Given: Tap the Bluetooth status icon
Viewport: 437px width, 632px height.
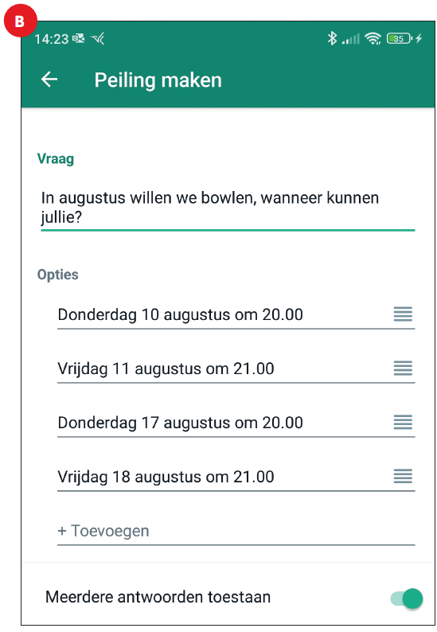Looking at the screenshot, I should tap(332, 39).
